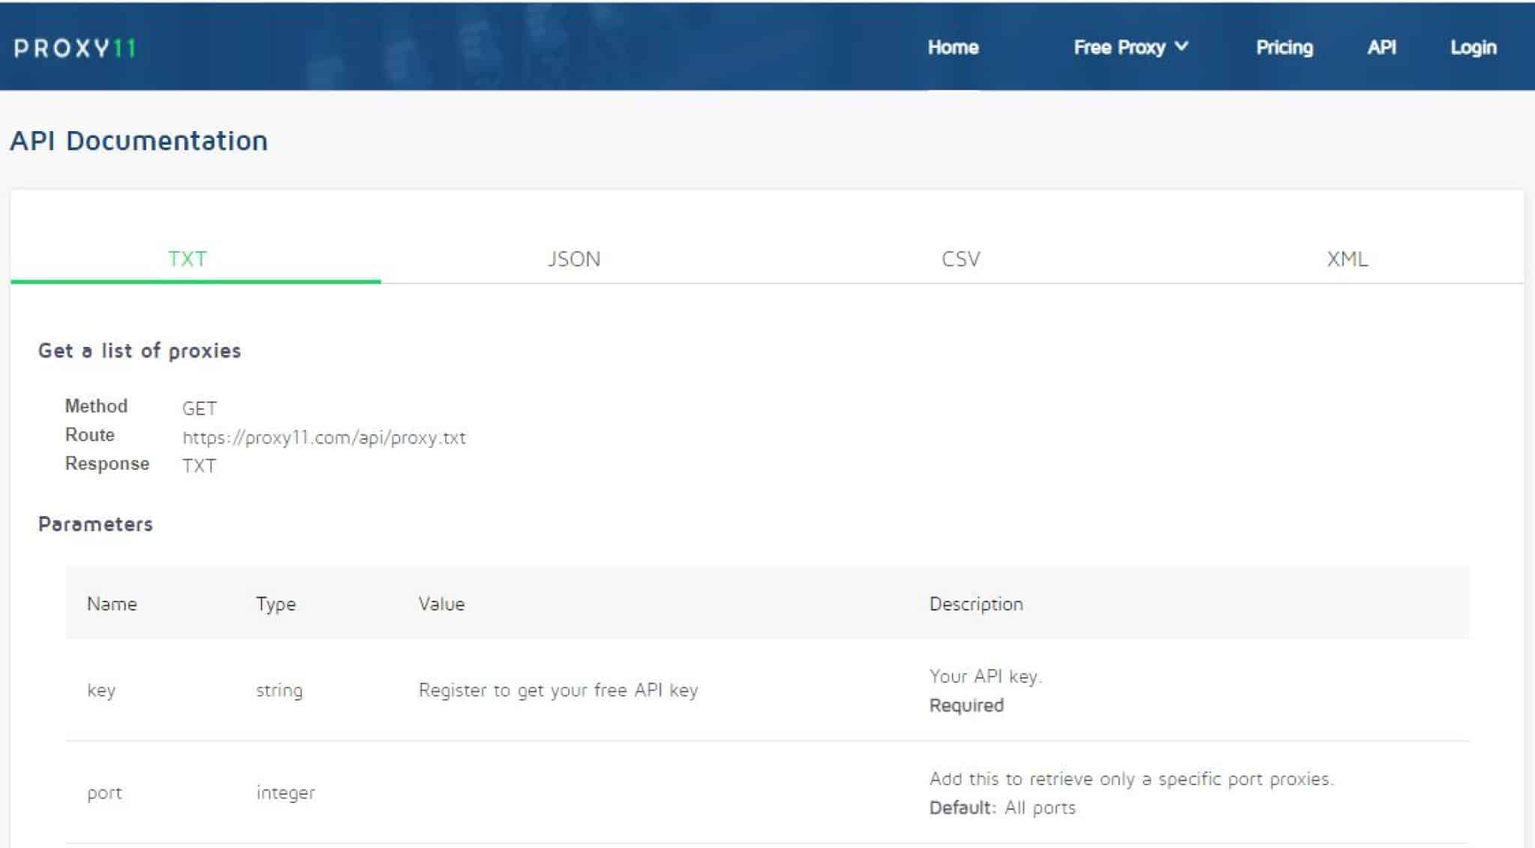The height and width of the screenshot is (848, 1535).
Task: Click 'Default: All ports' text
Action: [1002, 808]
